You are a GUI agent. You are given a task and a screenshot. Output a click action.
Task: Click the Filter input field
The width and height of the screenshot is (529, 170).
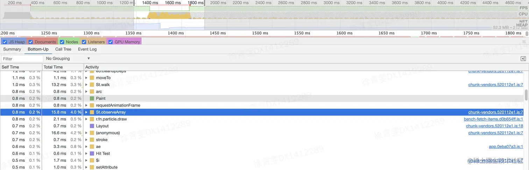[22, 59]
